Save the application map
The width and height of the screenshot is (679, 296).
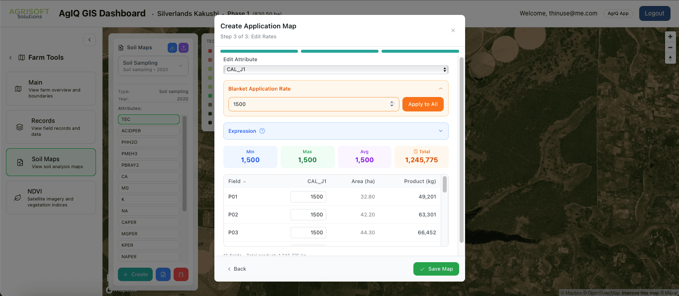pyautogui.click(x=436, y=269)
